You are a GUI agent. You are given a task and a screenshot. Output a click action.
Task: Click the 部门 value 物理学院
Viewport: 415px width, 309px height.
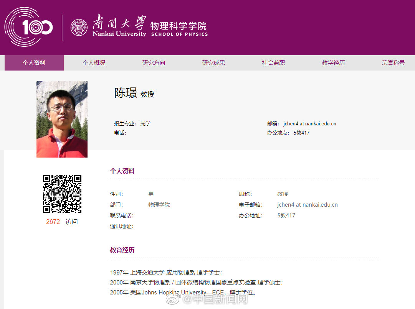click(159, 205)
